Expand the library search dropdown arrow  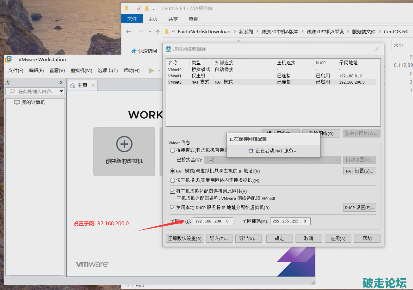coord(61,91)
